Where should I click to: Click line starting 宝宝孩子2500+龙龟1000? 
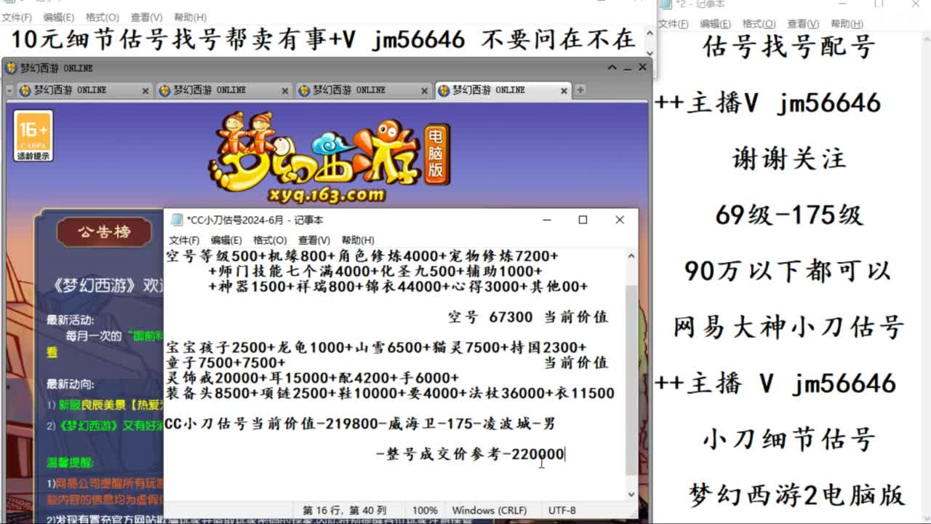tap(376, 348)
